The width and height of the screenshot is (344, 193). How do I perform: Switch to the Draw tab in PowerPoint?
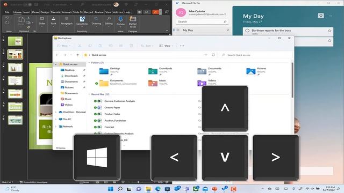click(x=35, y=12)
